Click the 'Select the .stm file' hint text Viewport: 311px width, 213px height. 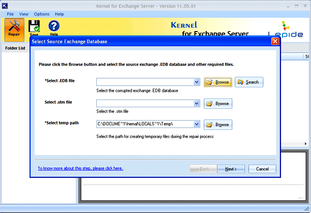point(112,111)
